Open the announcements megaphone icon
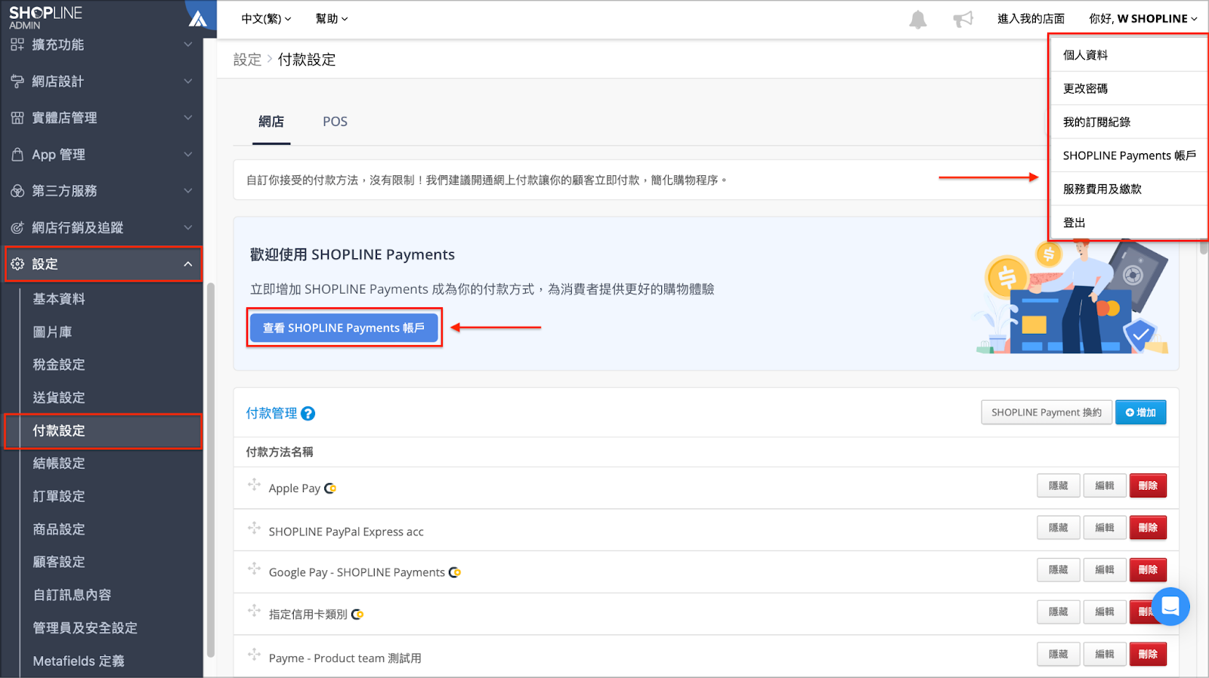The height and width of the screenshot is (678, 1209). point(963,19)
